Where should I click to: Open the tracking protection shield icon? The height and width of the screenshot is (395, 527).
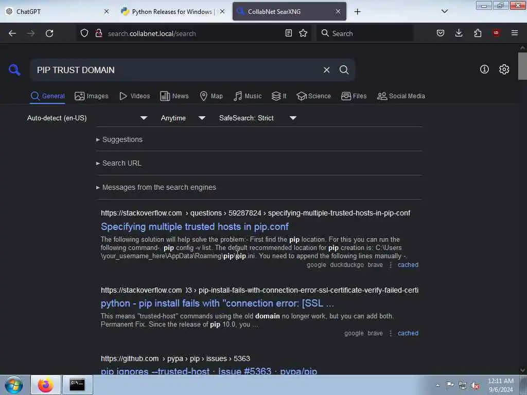coord(84,33)
